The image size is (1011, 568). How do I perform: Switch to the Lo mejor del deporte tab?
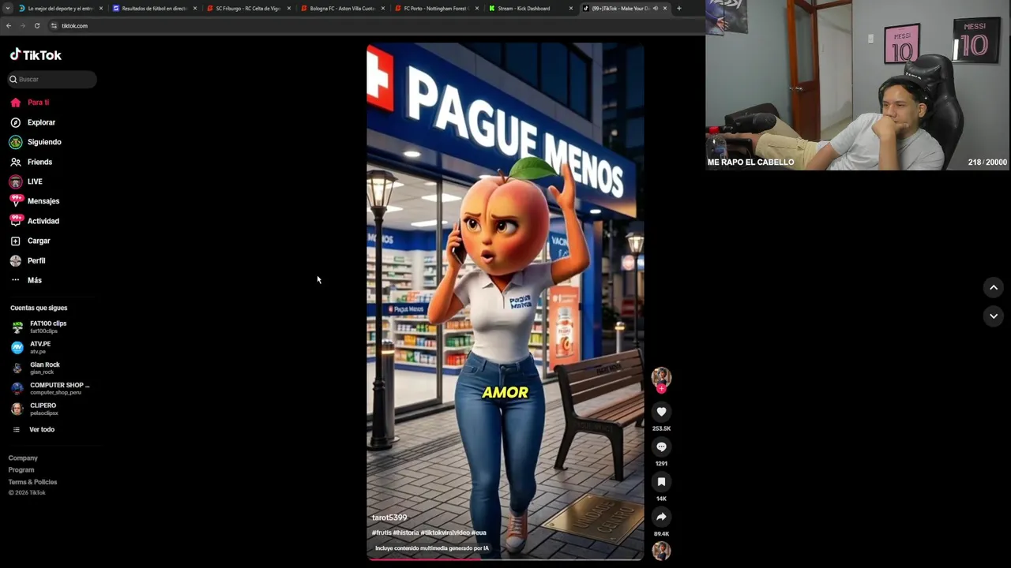click(60, 8)
